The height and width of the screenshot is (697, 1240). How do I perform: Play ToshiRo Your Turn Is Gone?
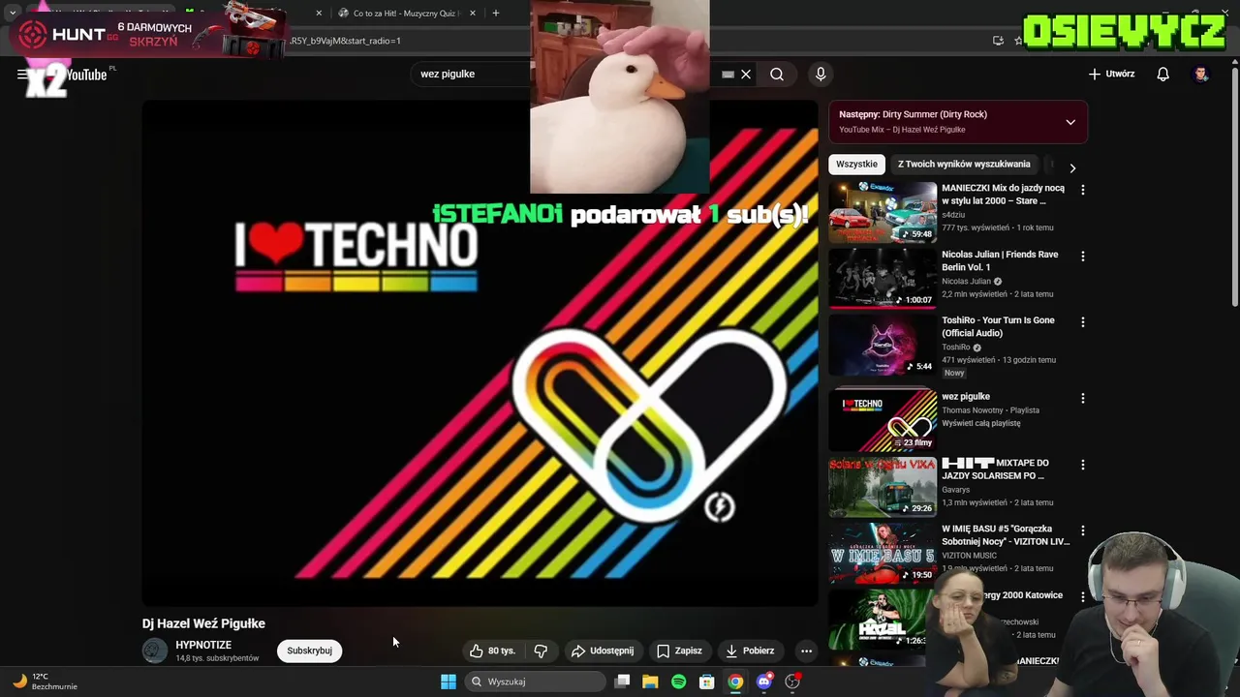coord(883,344)
